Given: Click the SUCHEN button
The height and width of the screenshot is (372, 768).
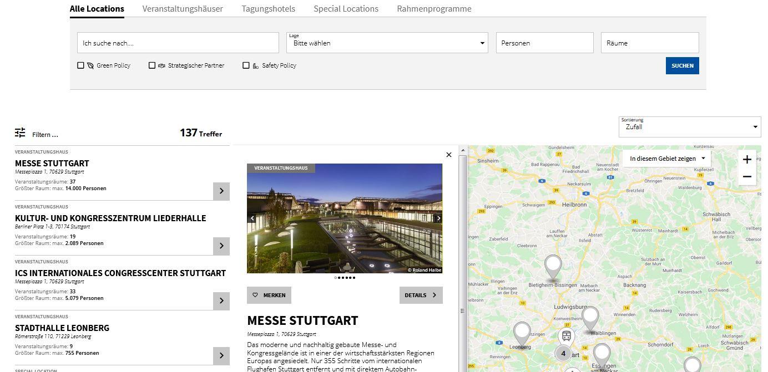Looking at the screenshot, I should pos(683,65).
